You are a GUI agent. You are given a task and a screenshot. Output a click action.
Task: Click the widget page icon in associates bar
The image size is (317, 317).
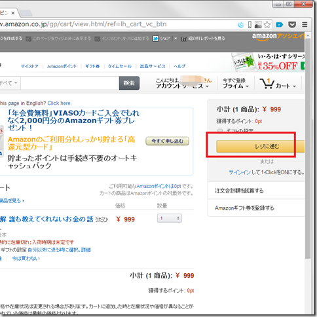(x=28, y=39)
